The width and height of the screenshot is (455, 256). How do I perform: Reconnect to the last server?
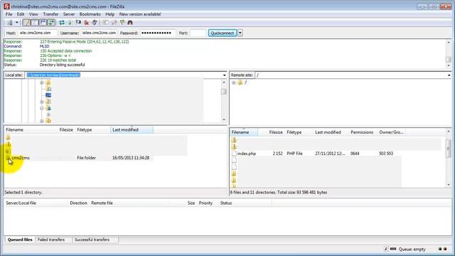(x=95, y=22)
